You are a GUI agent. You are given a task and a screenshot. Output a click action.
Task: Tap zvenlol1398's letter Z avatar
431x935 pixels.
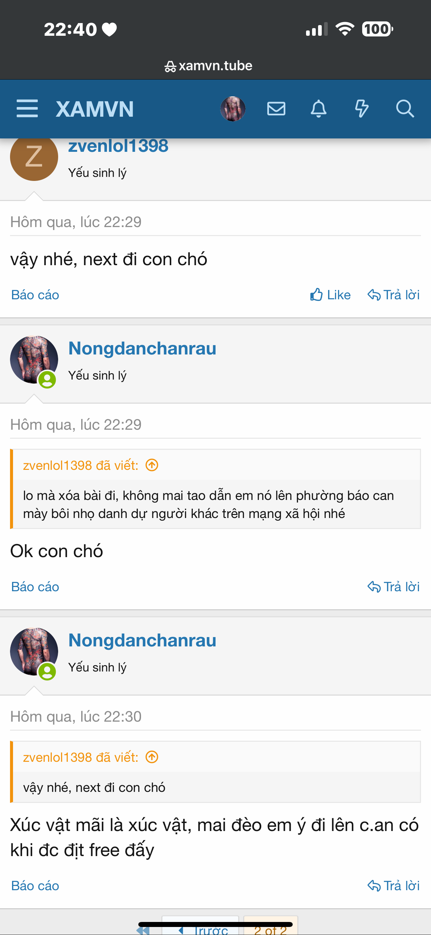34,157
